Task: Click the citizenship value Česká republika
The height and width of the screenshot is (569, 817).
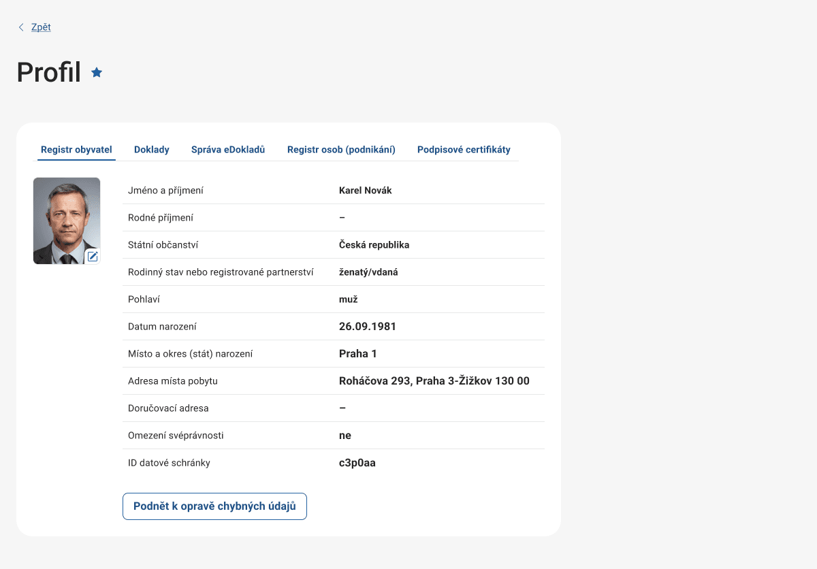Action: pyautogui.click(x=374, y=245)
